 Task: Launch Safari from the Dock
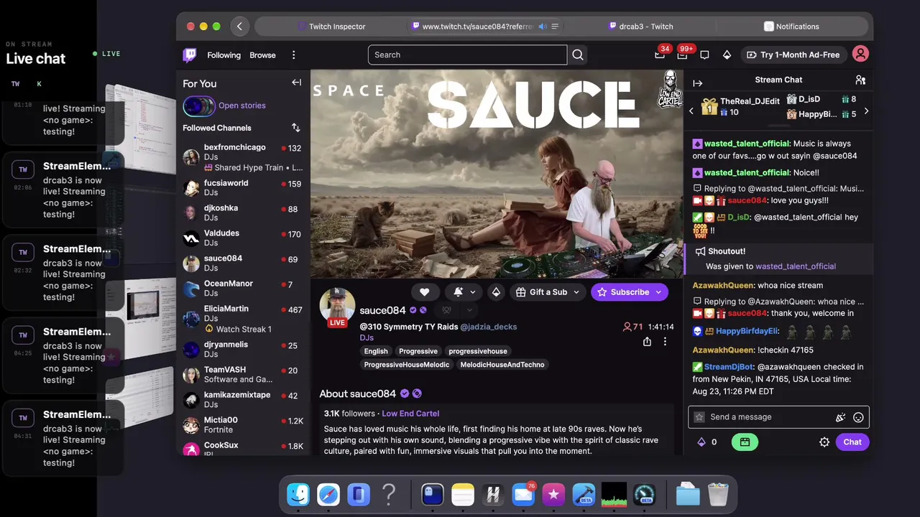click(328, 494)
